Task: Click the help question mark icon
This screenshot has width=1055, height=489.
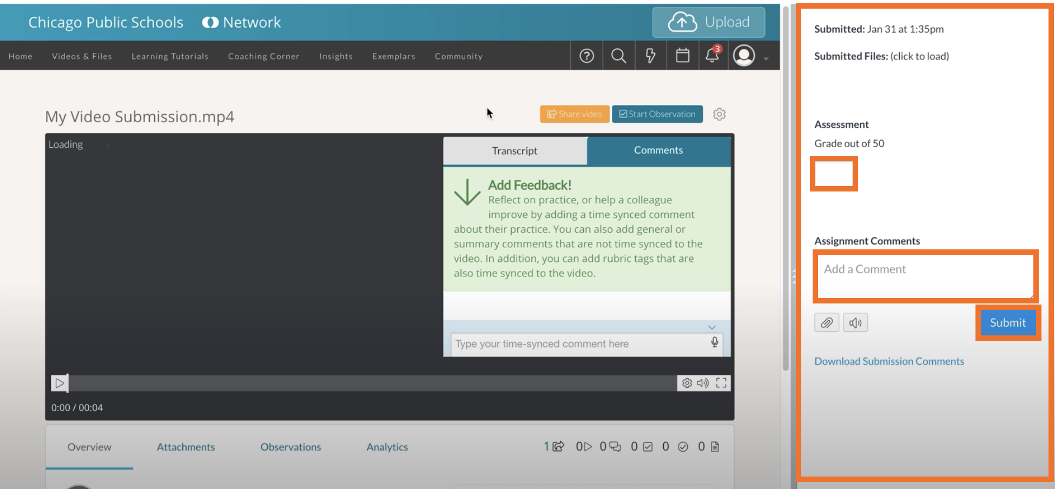Action: tap(586, 56)
